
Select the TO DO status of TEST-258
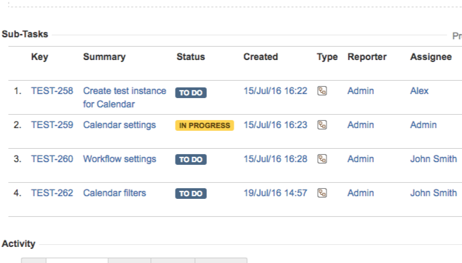click(191, 93)
